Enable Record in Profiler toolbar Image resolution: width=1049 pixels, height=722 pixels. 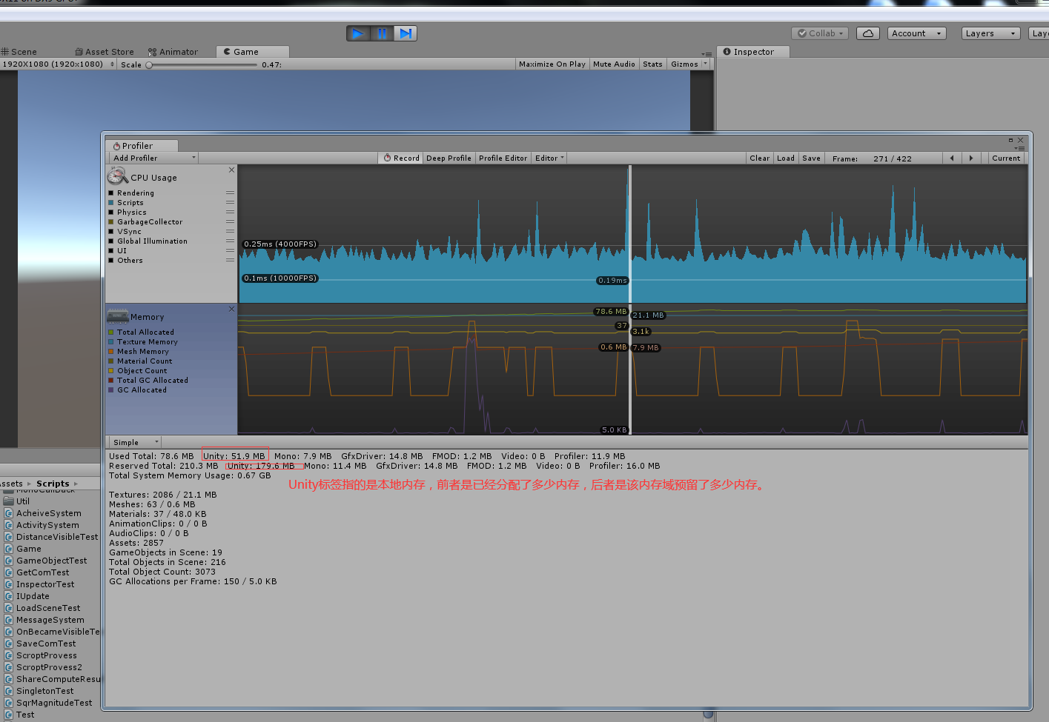click(401, 158)
